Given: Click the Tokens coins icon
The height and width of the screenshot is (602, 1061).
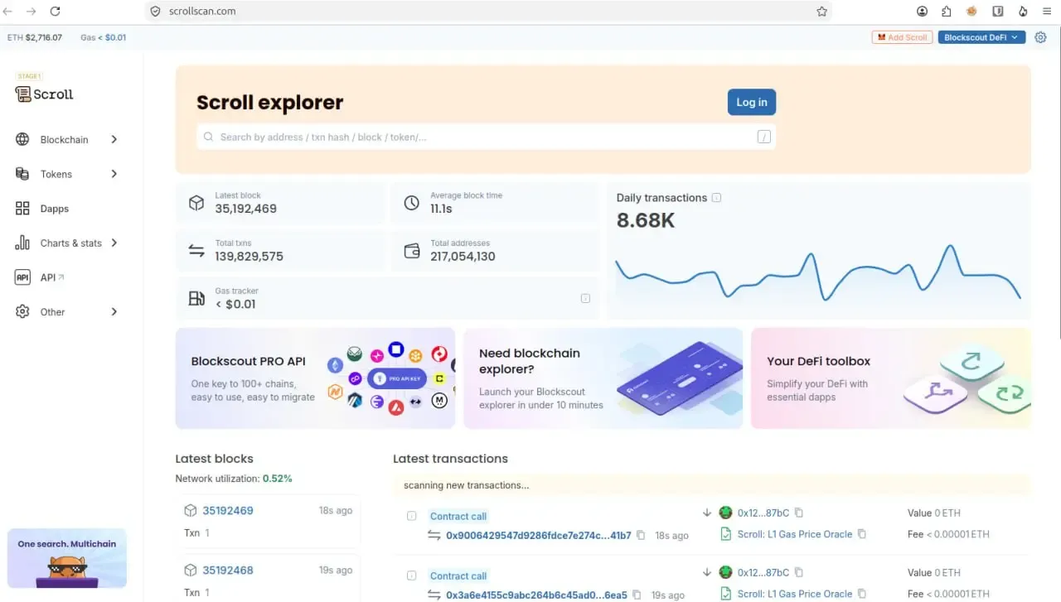Looking at the screenshot, I should tap(22, 174).
